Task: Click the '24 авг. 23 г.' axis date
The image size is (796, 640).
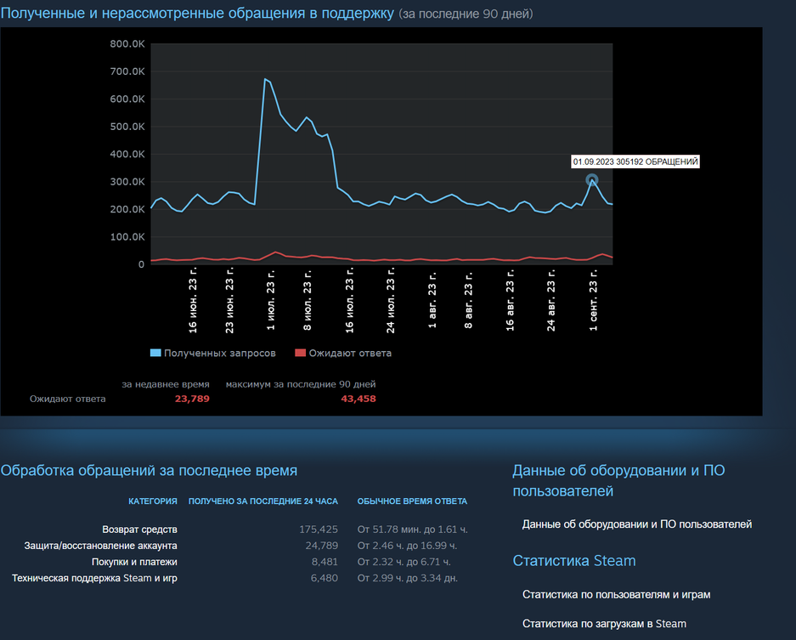Action: [550, 300]
